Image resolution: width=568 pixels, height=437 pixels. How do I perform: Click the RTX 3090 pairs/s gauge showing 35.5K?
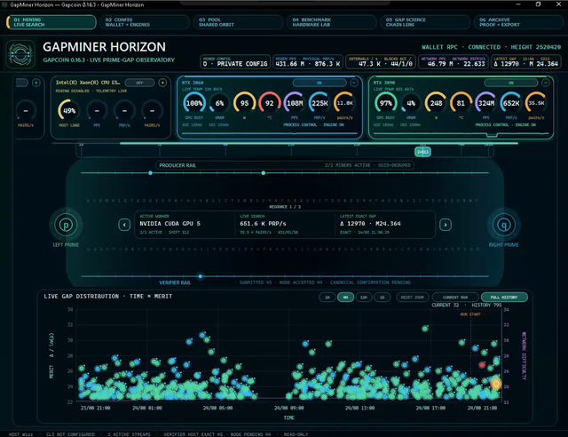click(536, 103)
